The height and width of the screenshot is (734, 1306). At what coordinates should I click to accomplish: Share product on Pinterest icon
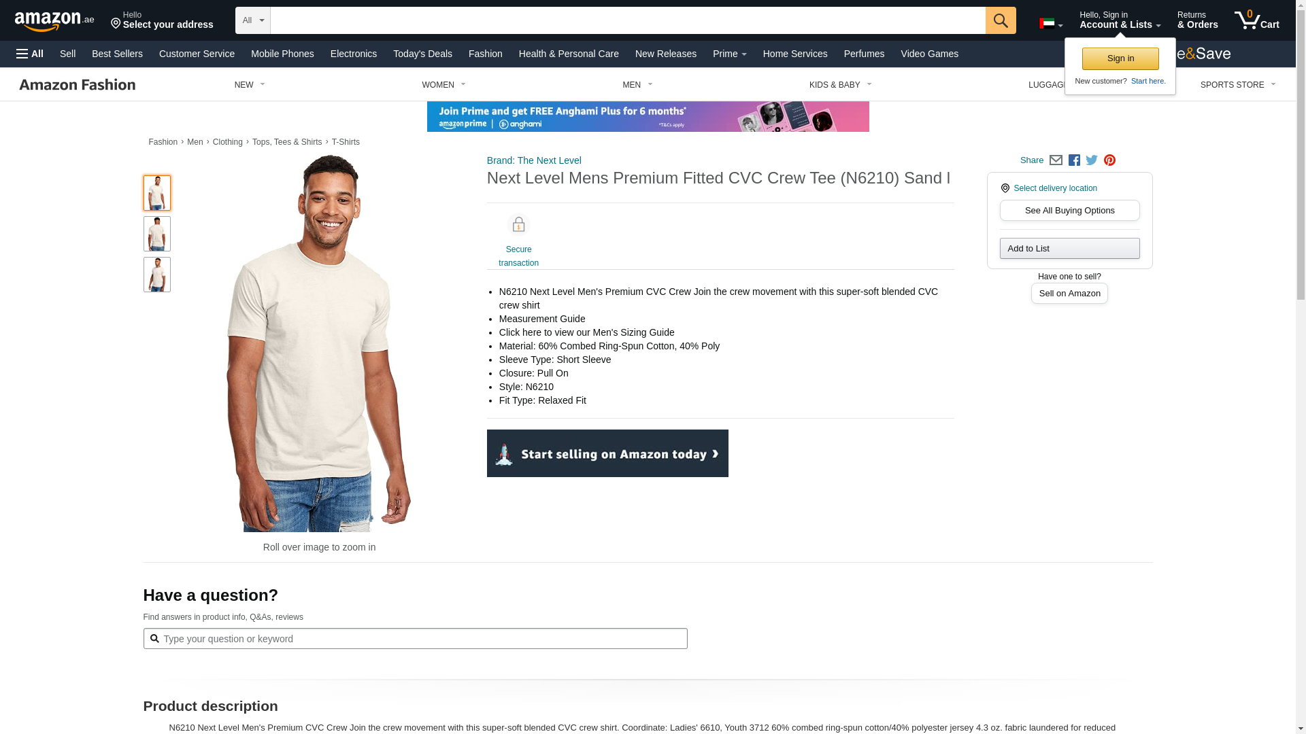point(1109,160)
